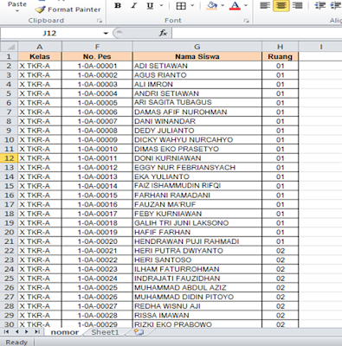The image size is (342, 346).
Task: Select column I header
Action: point(321,47)
